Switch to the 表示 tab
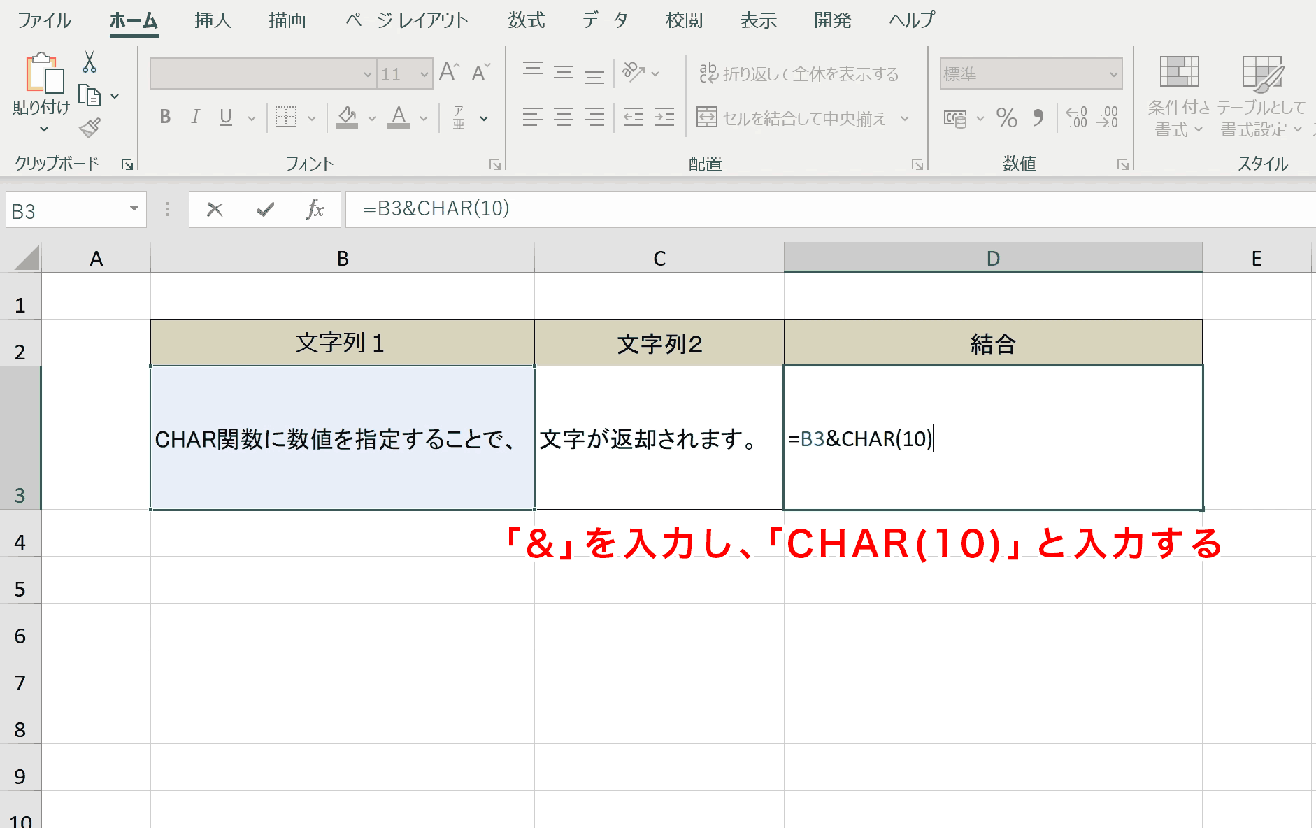Screen dimensions: 1316x828 759,20
